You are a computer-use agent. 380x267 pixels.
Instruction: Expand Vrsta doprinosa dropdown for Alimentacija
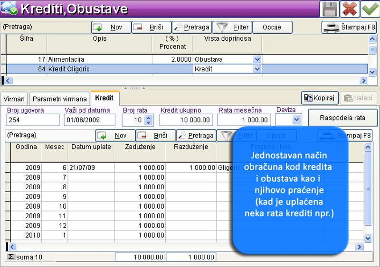(x=257, y=60)
